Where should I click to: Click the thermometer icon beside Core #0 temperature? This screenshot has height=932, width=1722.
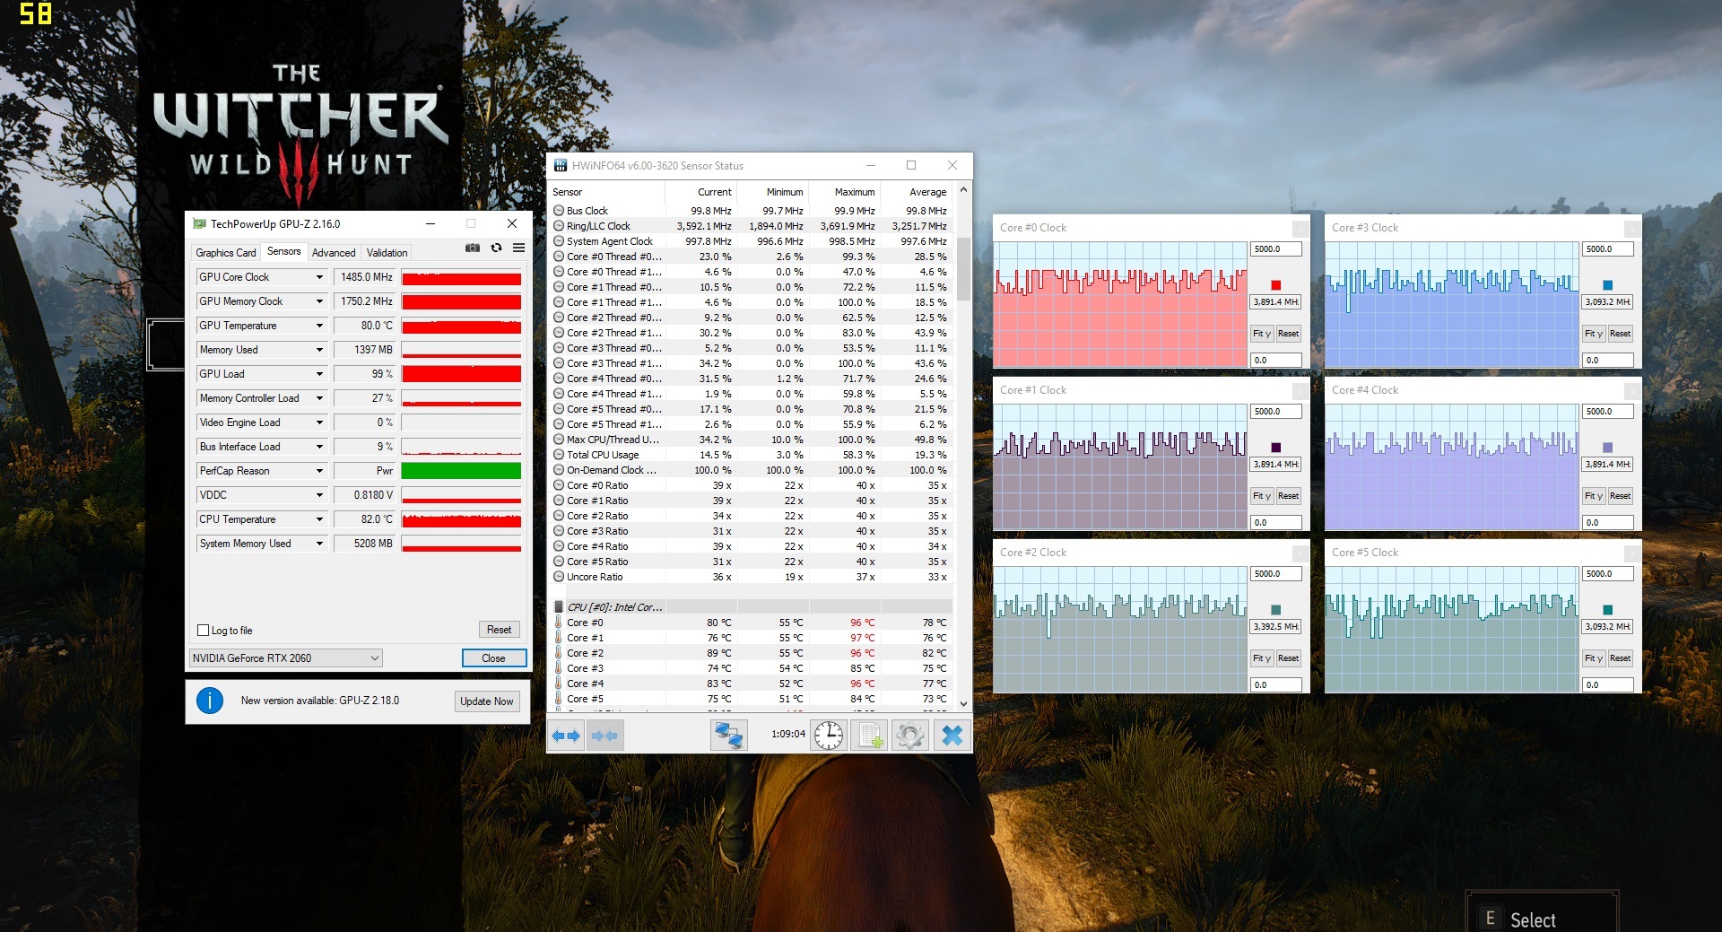559,623
